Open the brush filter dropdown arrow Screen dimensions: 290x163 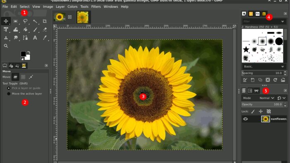coord(283,22)
